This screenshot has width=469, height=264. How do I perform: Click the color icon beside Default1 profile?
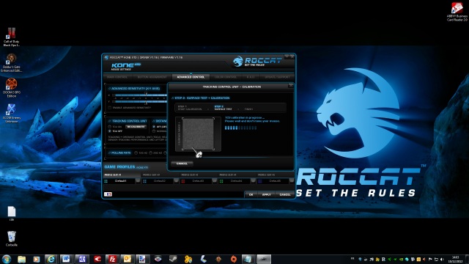(106, 181)
